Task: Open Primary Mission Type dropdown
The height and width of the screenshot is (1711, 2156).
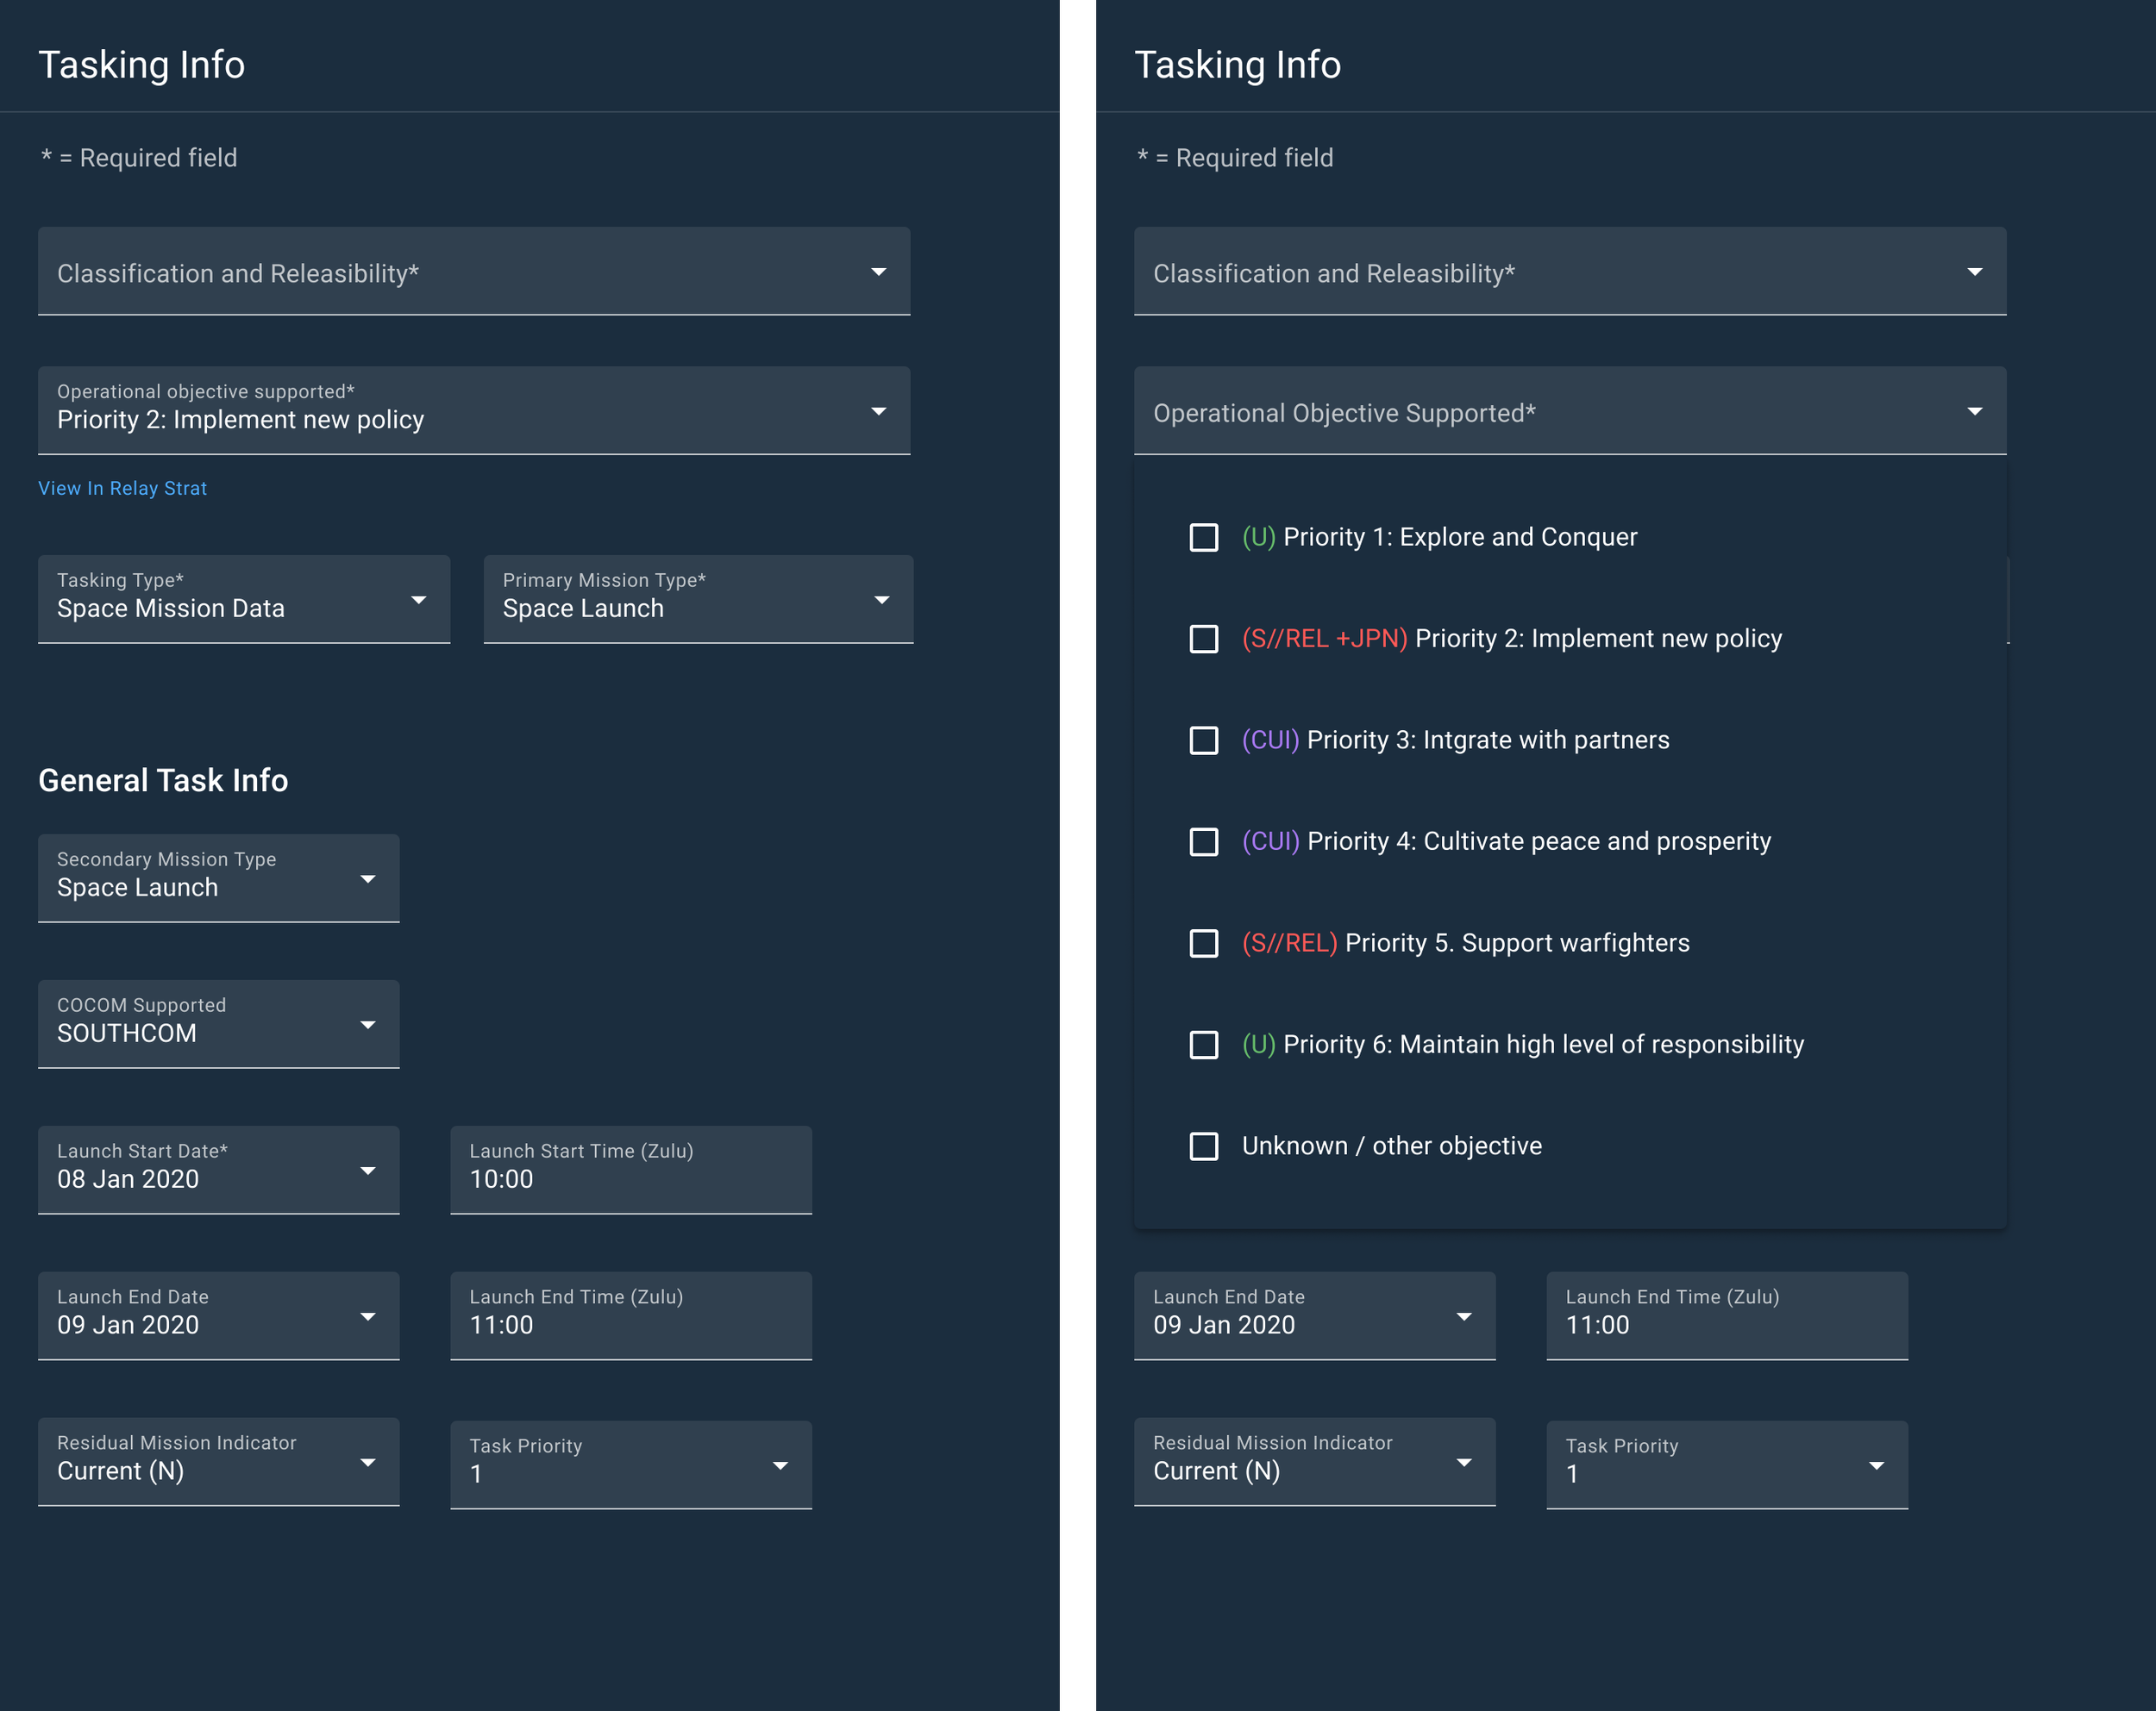Action: click(x=697, y=600)
